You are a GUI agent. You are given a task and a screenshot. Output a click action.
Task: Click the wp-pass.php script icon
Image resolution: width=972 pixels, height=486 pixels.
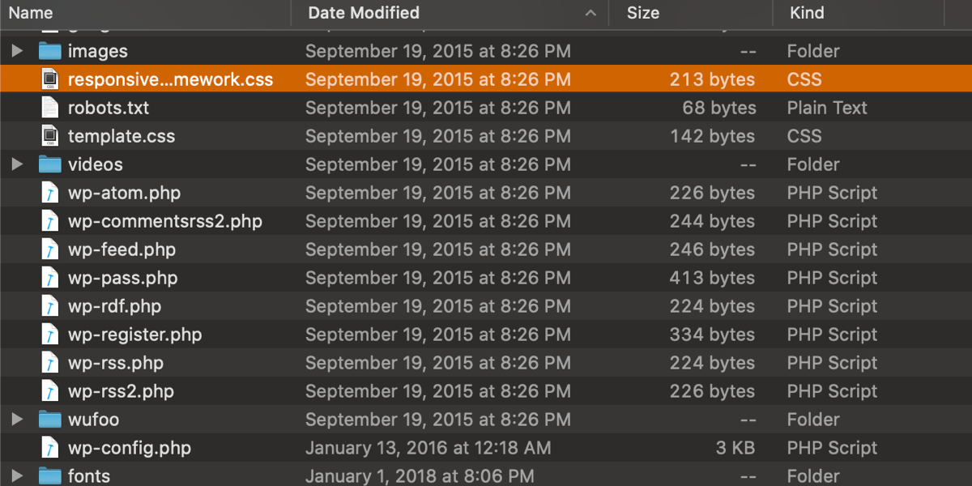pyautogui.click(x=50, y=278)
